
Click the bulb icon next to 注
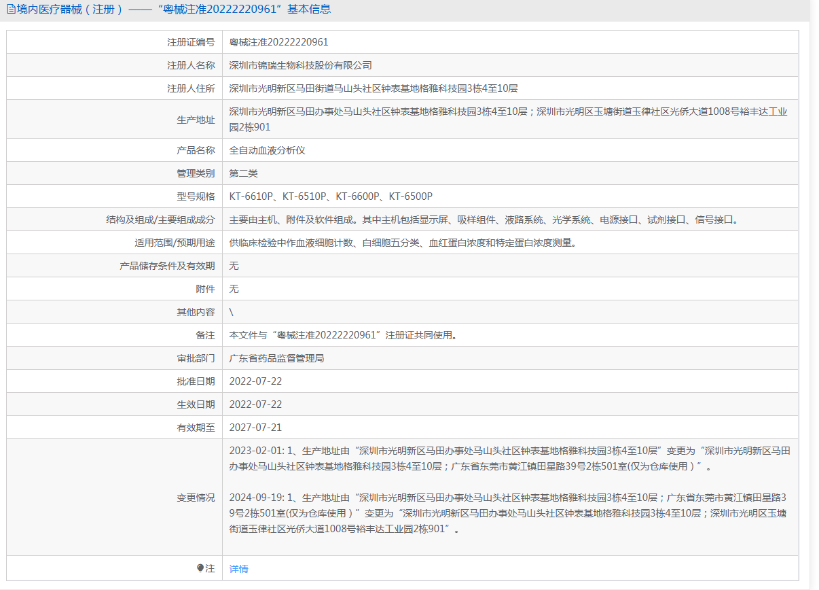pyautogui.click(x=200, y=568)
